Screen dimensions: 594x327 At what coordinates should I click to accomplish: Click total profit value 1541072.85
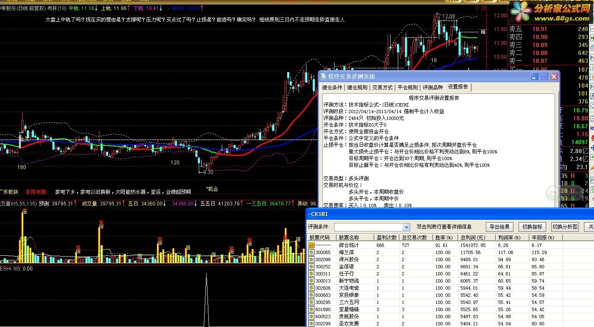(473, 245)
